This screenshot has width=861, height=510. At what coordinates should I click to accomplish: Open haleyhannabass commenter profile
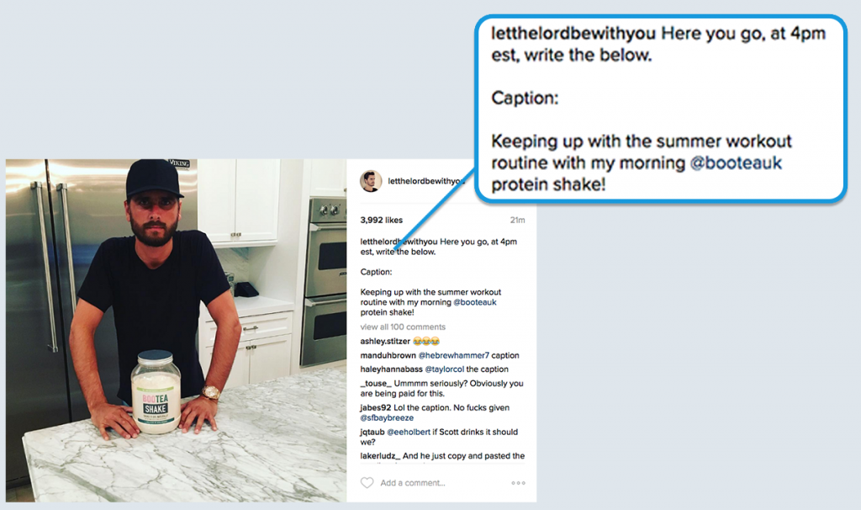point(392,369)
